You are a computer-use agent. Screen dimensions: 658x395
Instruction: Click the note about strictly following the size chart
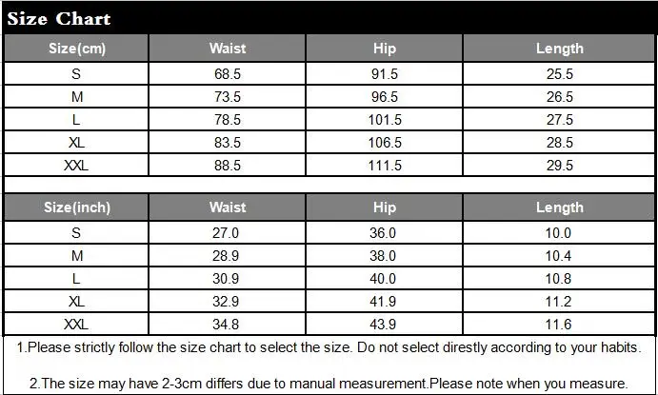click(x=329, y=347)
